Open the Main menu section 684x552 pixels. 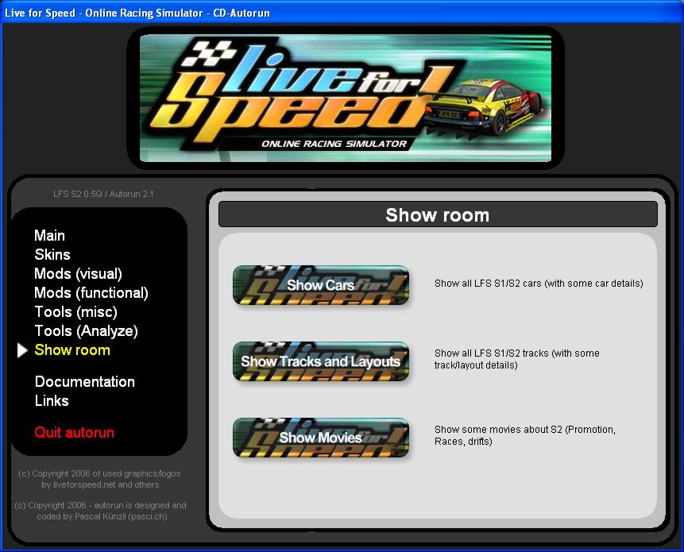[x=49, y=235]
